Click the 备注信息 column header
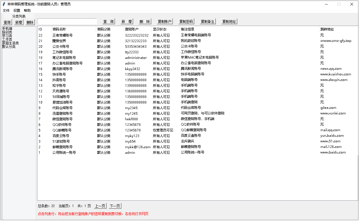 click(250, 29)
